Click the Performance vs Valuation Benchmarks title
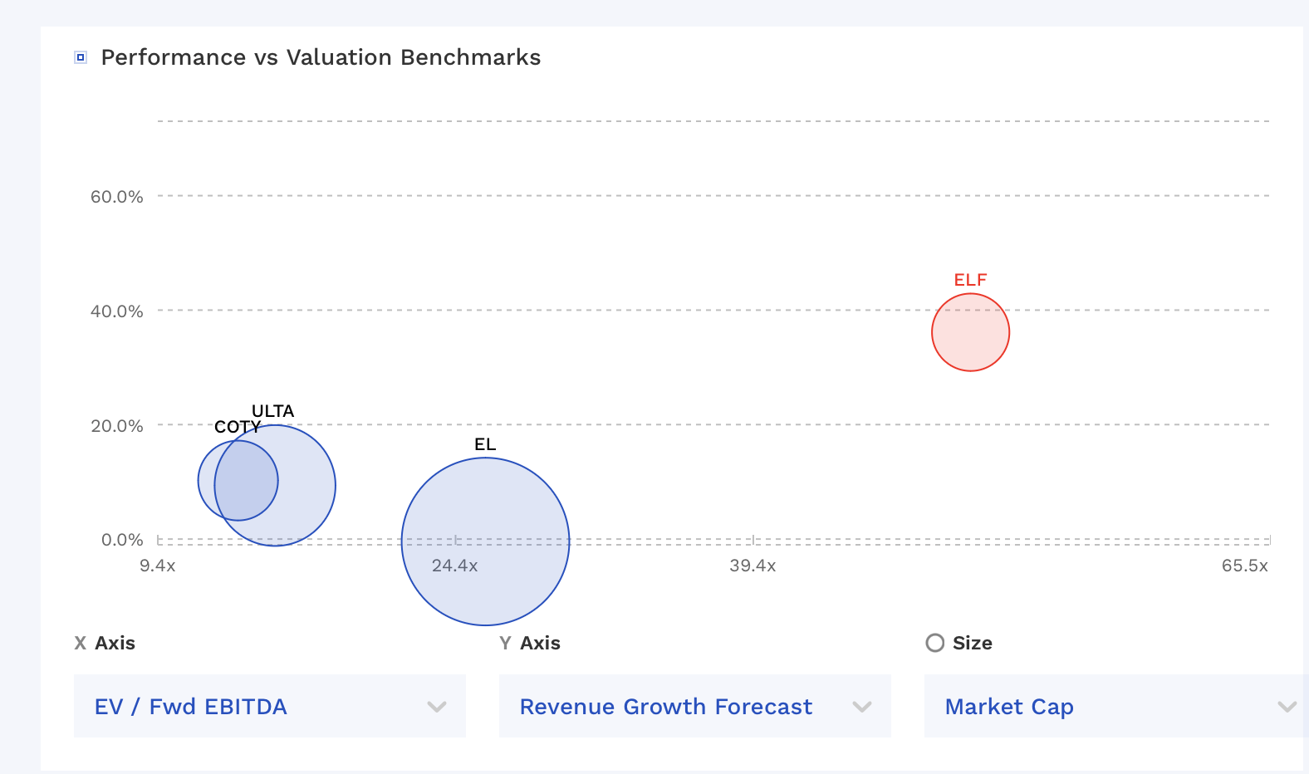Image resolution: width=1309 pixels, height=774 pixels. tap(321, 57)
